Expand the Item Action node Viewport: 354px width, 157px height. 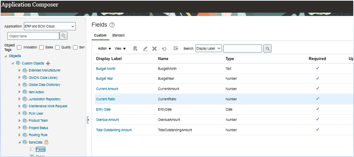pos(20,92)
